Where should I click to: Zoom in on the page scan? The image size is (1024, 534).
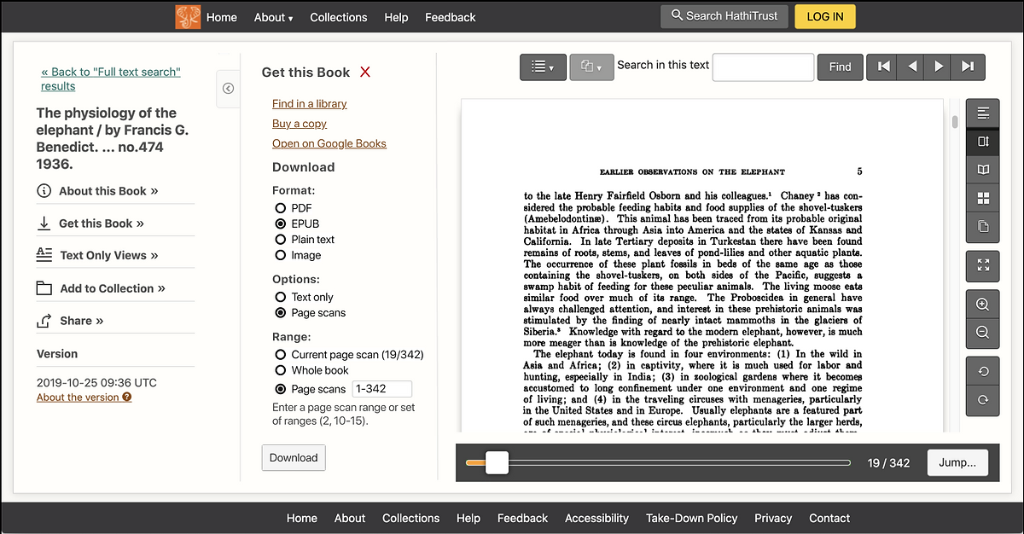click(x=982, y=303)
